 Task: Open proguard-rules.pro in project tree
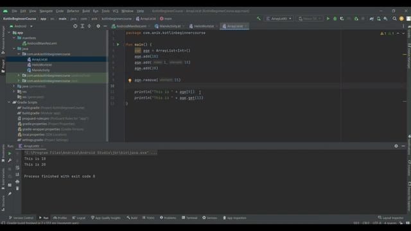[36, 118]
